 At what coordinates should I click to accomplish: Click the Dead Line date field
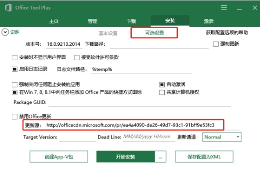[149, 137]
